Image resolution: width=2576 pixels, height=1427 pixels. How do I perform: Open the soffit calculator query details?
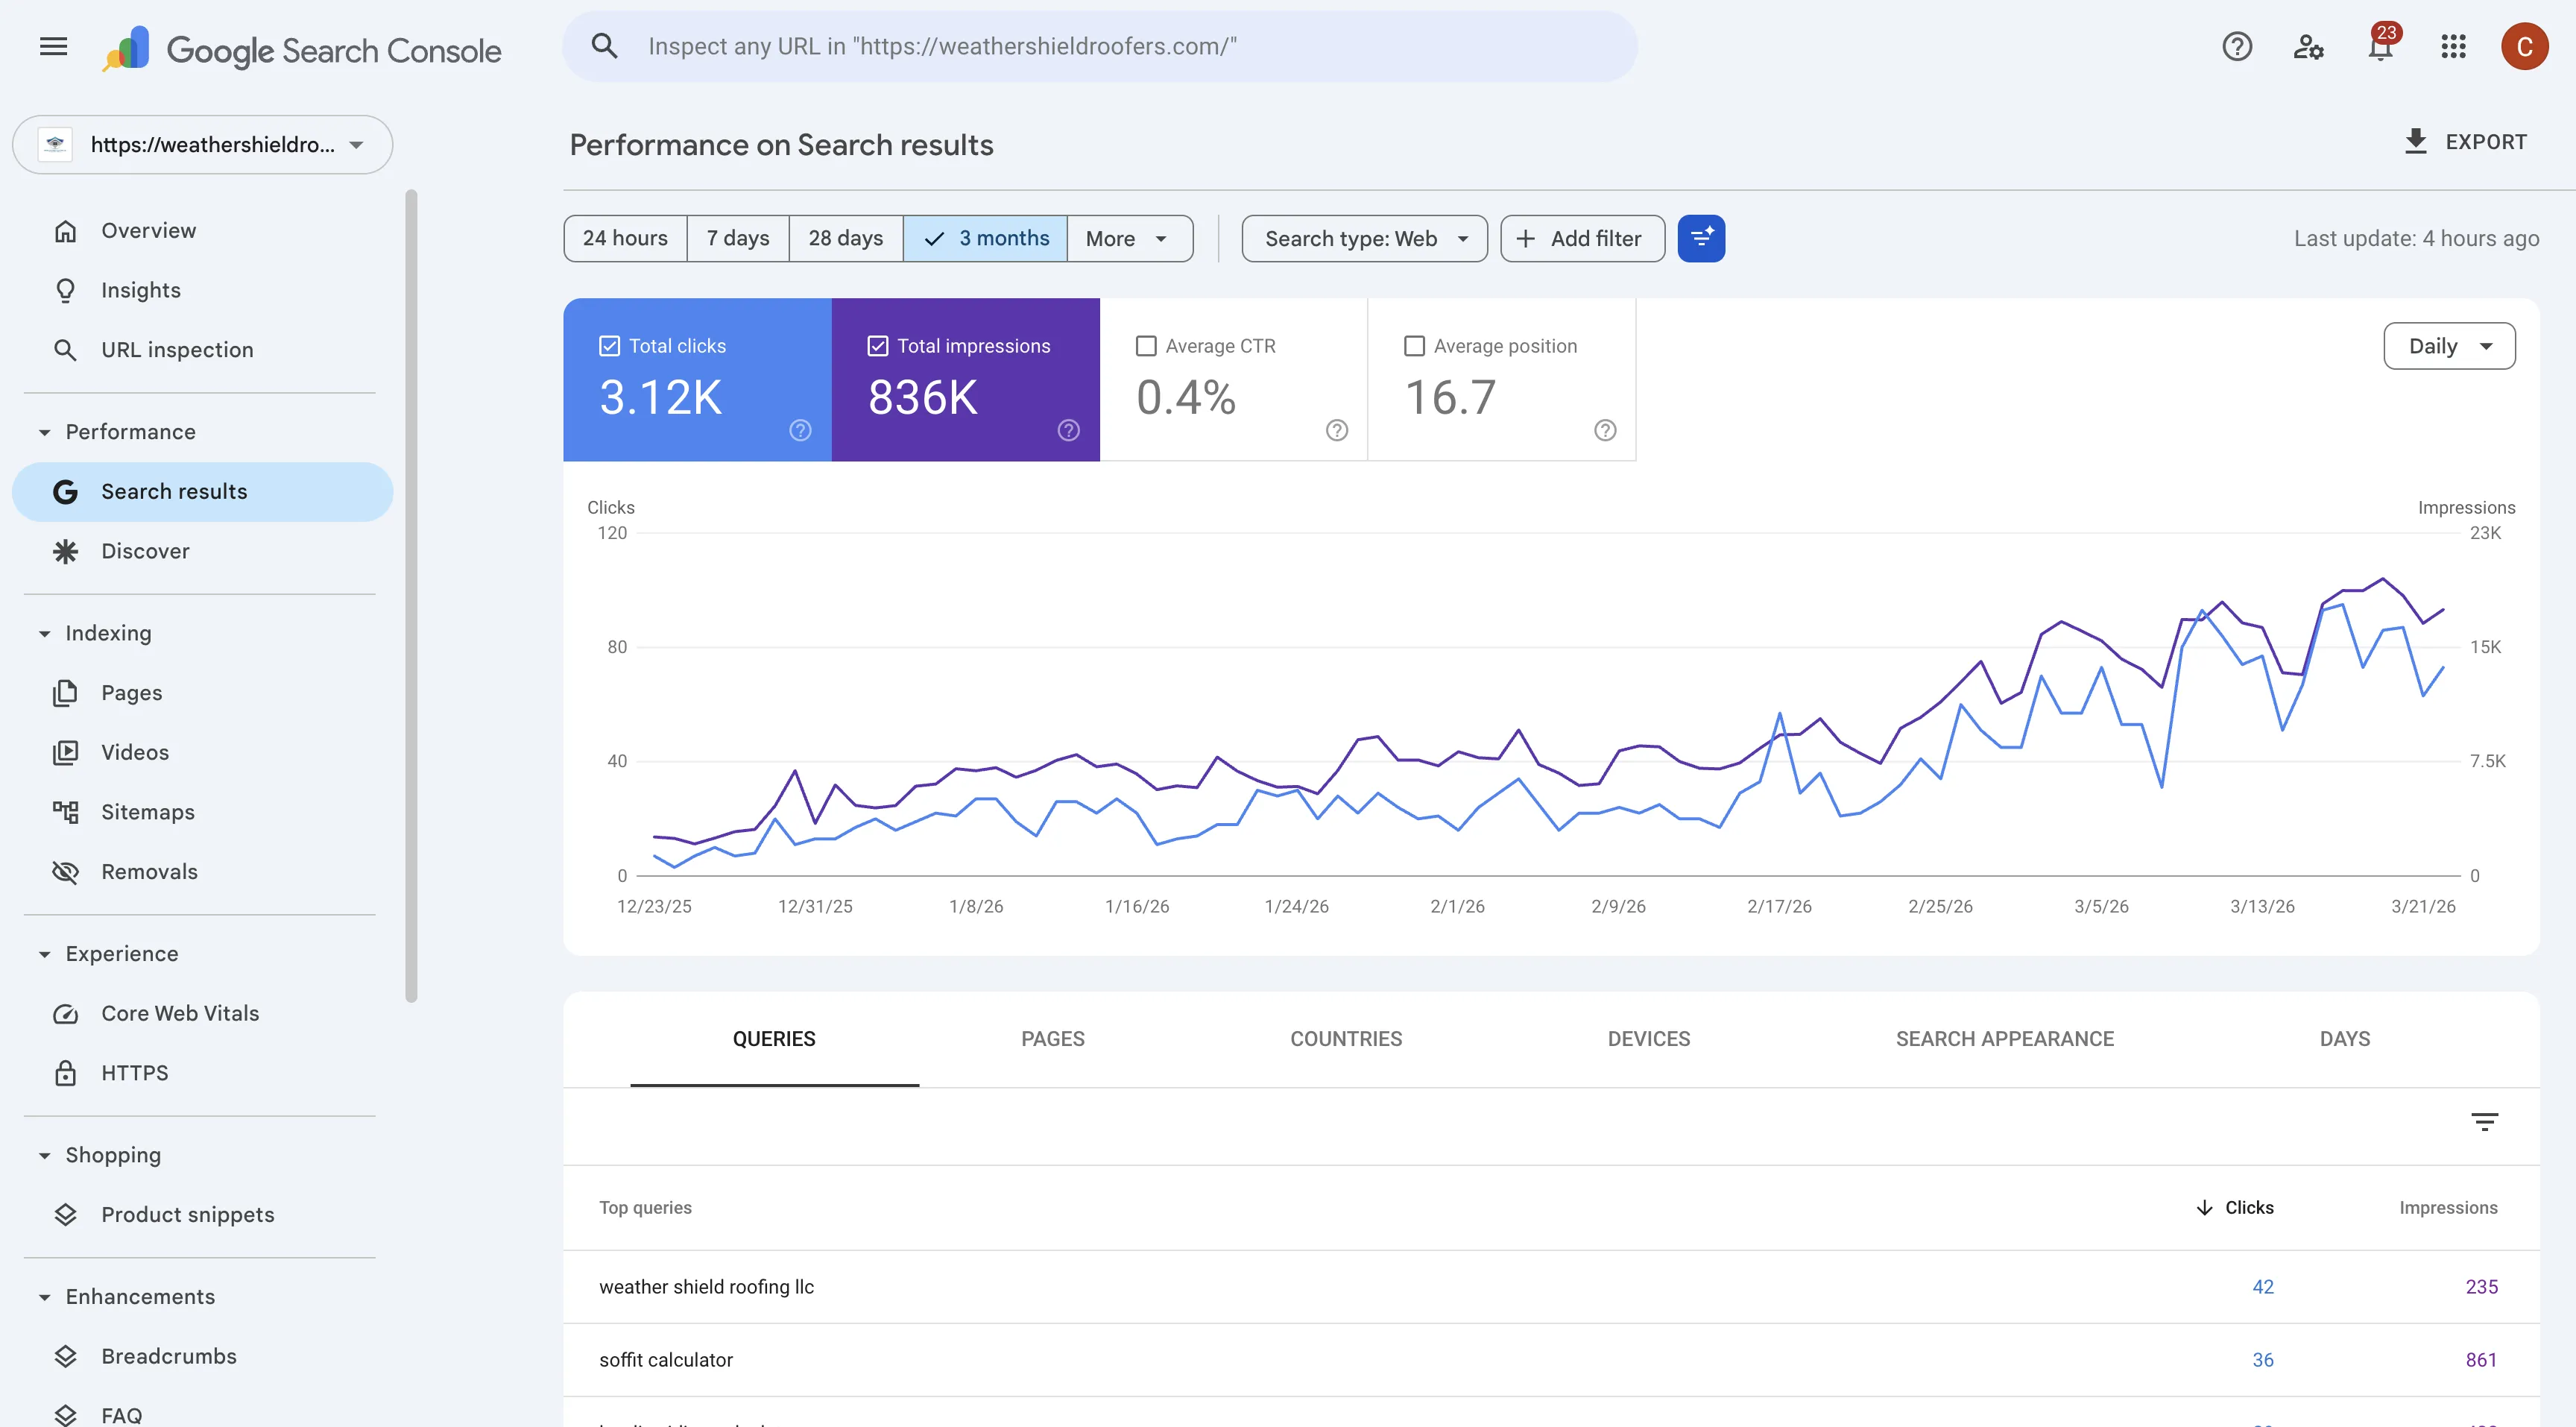pos(666,1359)
